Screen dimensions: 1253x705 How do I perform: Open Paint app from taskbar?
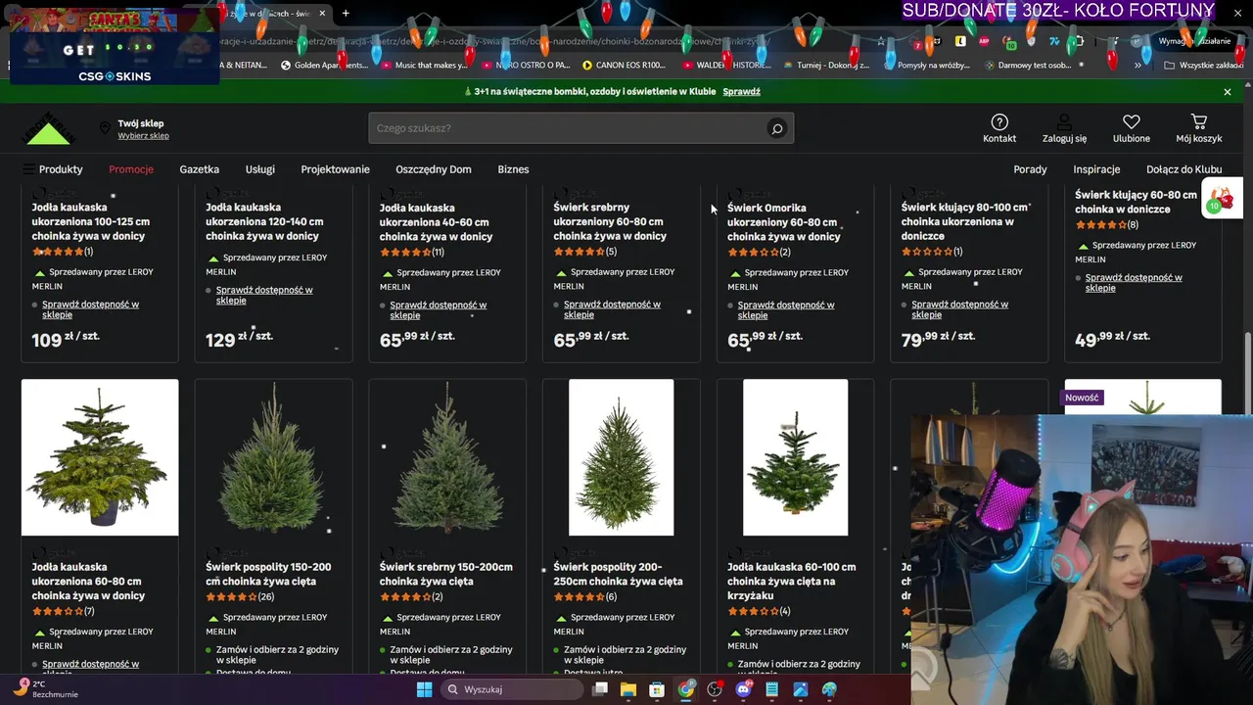(829, 689)
